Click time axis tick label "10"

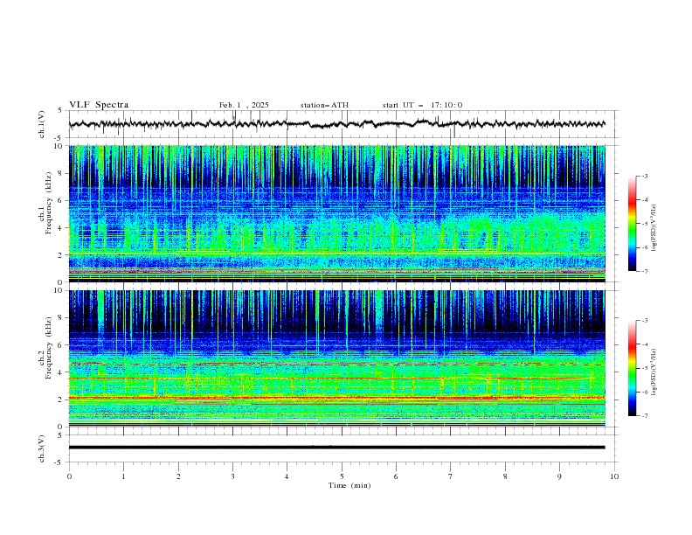[614, 476]
